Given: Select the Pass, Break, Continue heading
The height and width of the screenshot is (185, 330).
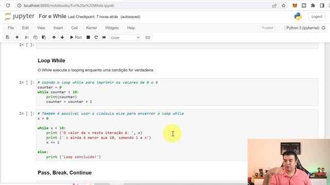Looking at the screenshot, I should tap(64, 173).
